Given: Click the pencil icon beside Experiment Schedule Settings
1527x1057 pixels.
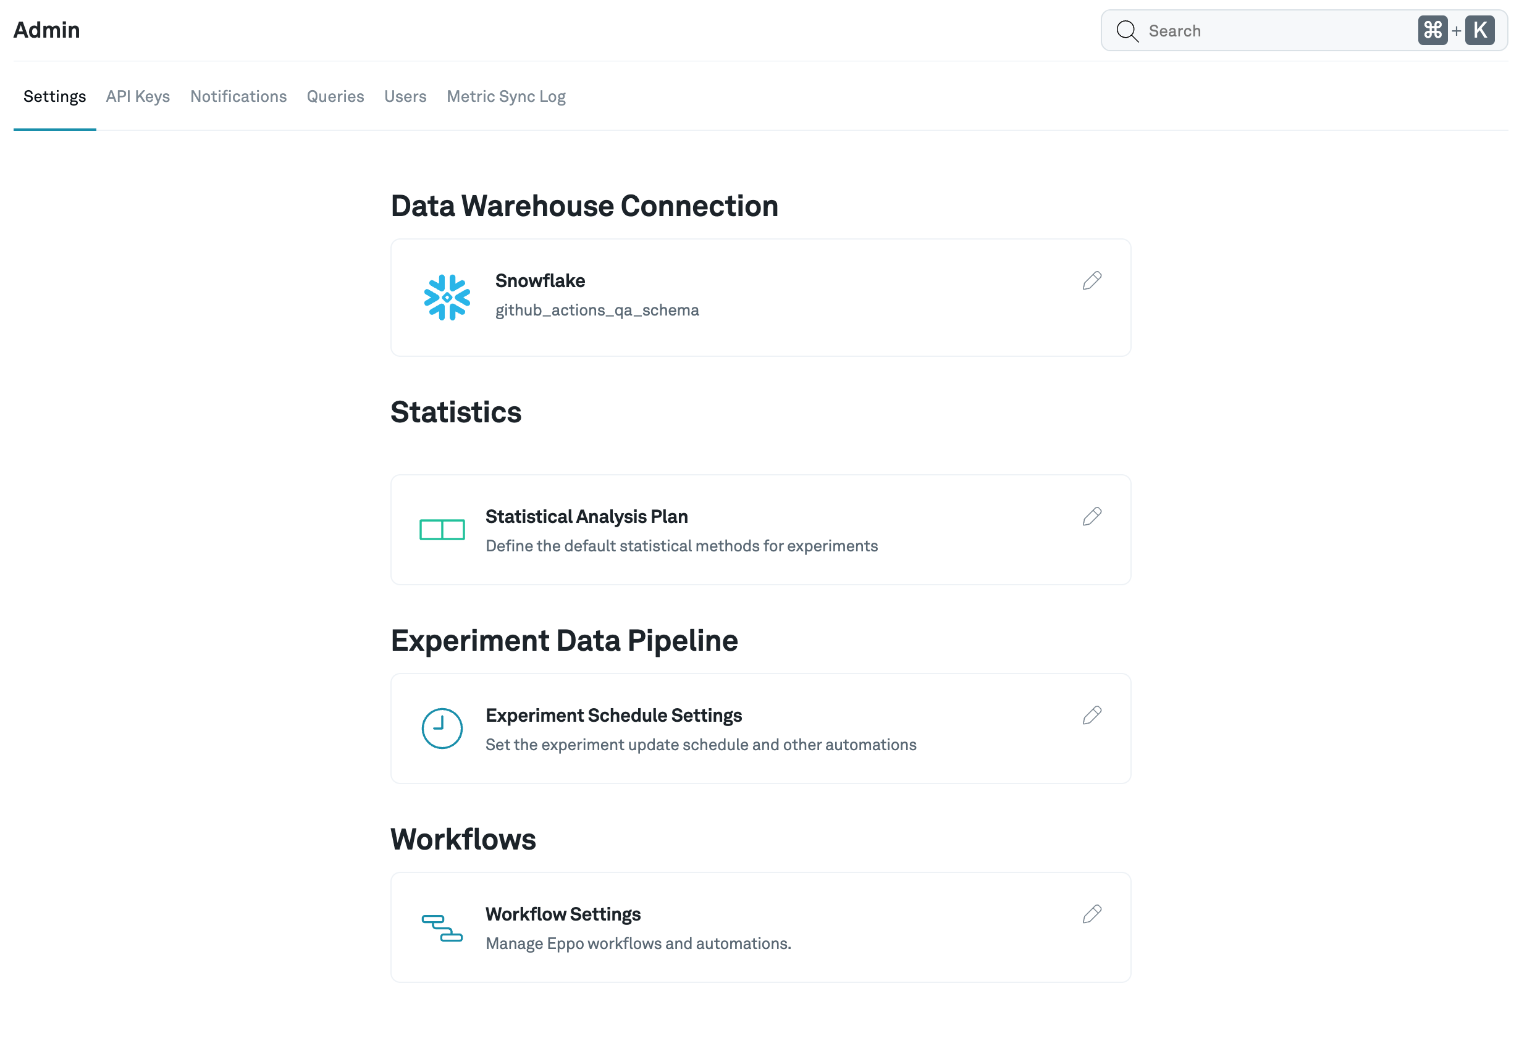Looking at the screenshot, I should (x=1091, y=714).
